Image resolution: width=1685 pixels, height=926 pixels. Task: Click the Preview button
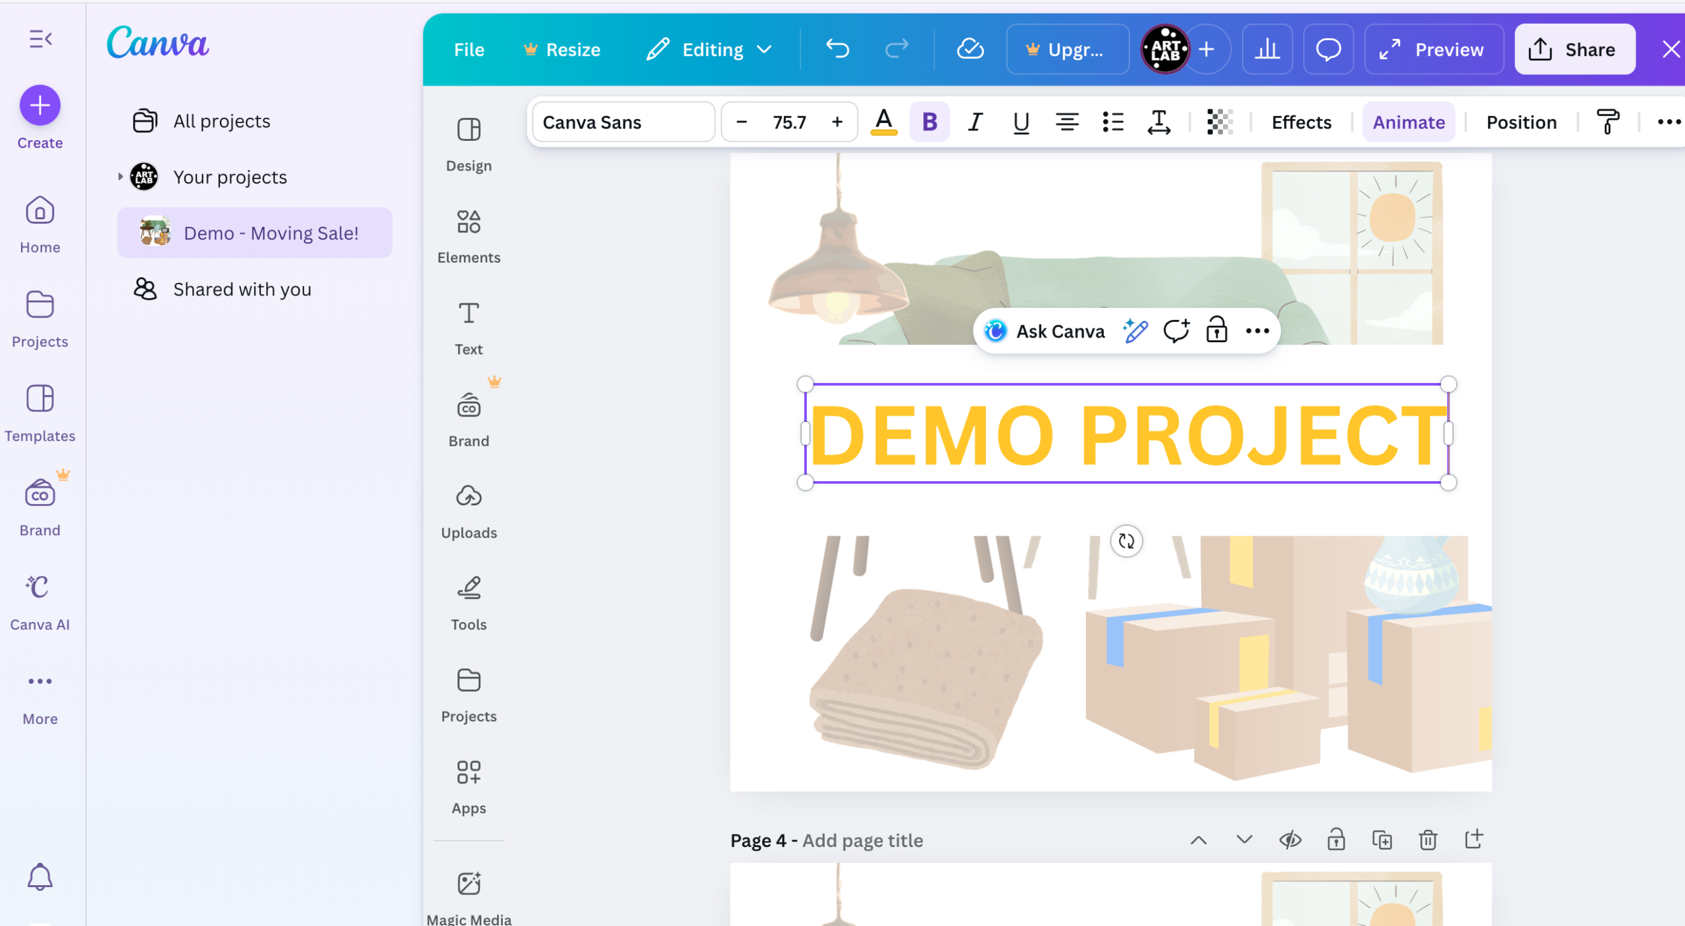pos(1434,49)
